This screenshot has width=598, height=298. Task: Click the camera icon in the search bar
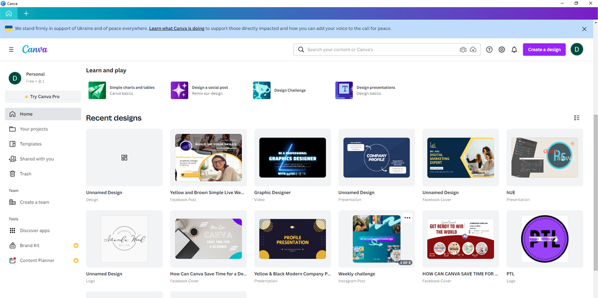[x=463, y=50]
